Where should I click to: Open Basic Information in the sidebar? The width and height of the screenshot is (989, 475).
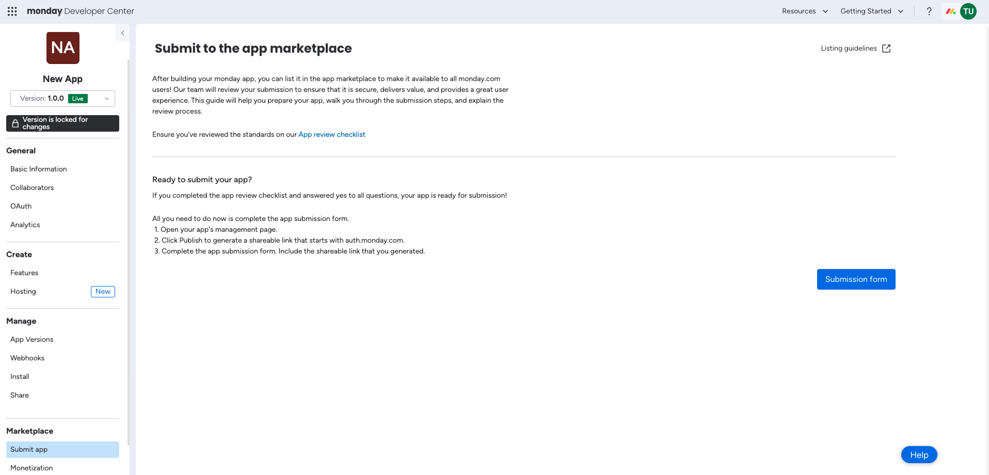tap(62, 169)
